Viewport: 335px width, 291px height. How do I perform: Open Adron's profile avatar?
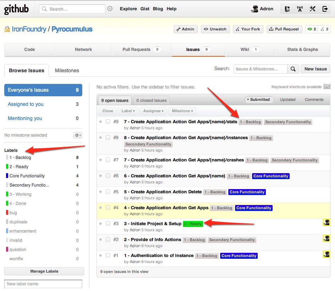[x=255, y=9]
